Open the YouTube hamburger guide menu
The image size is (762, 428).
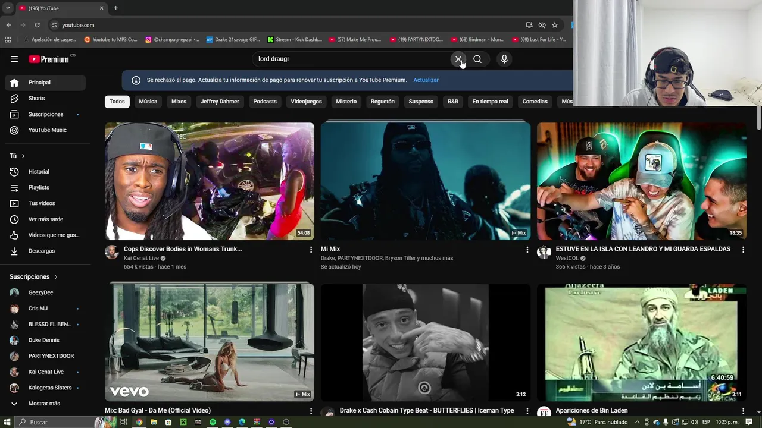[14, 59]
